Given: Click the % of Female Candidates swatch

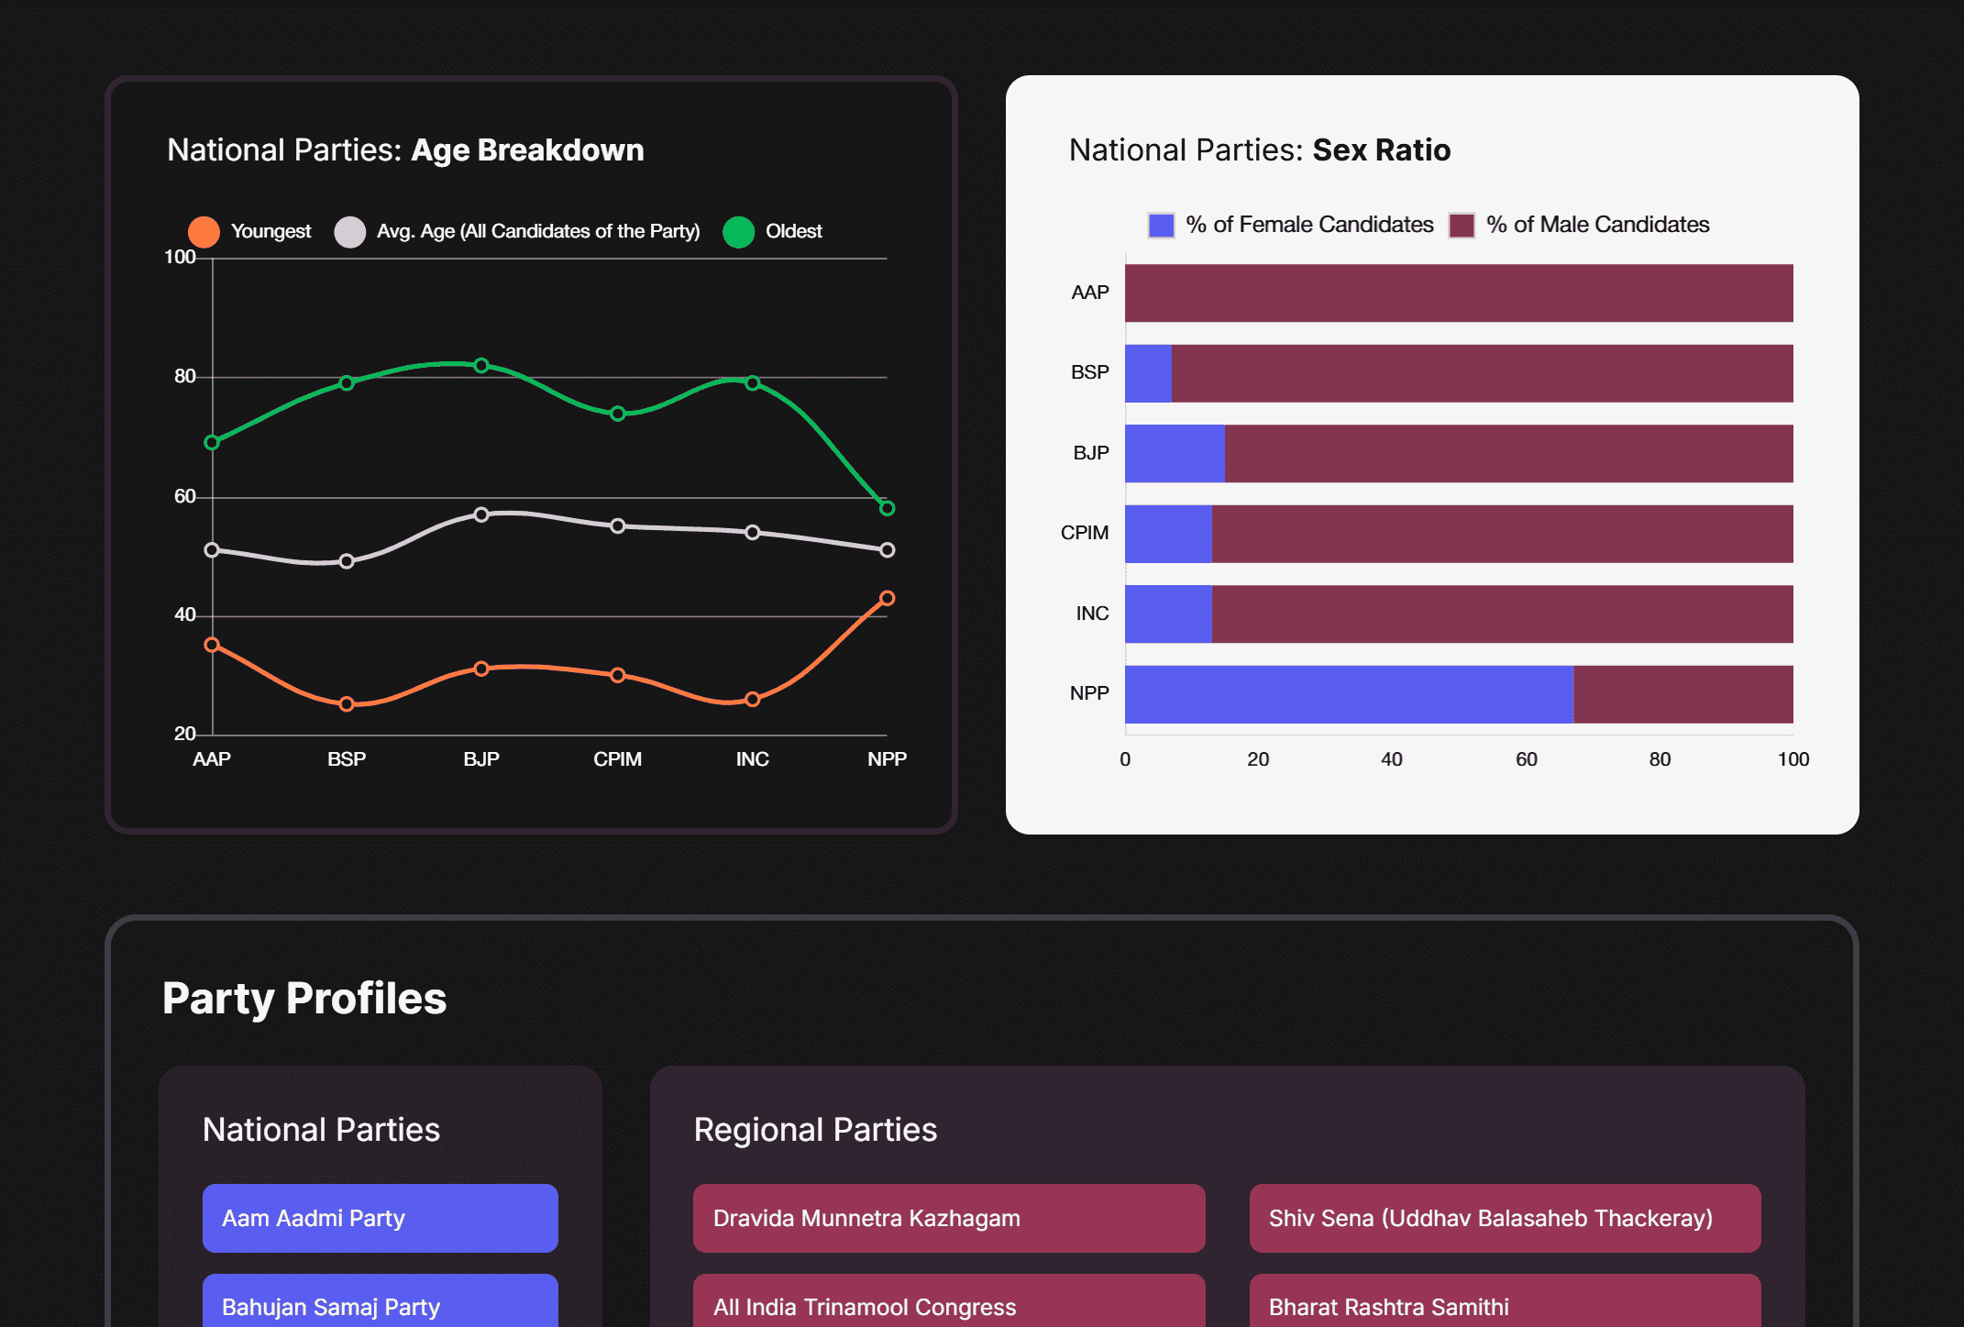Looking at the screenshot, I should click(x=1161, y=226).
